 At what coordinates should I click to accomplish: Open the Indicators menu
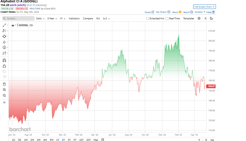tap(74, 19)
